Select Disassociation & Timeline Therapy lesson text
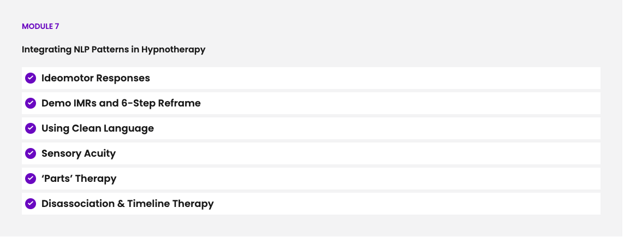Viewport: 624px width, 237px height. [127, 204]
